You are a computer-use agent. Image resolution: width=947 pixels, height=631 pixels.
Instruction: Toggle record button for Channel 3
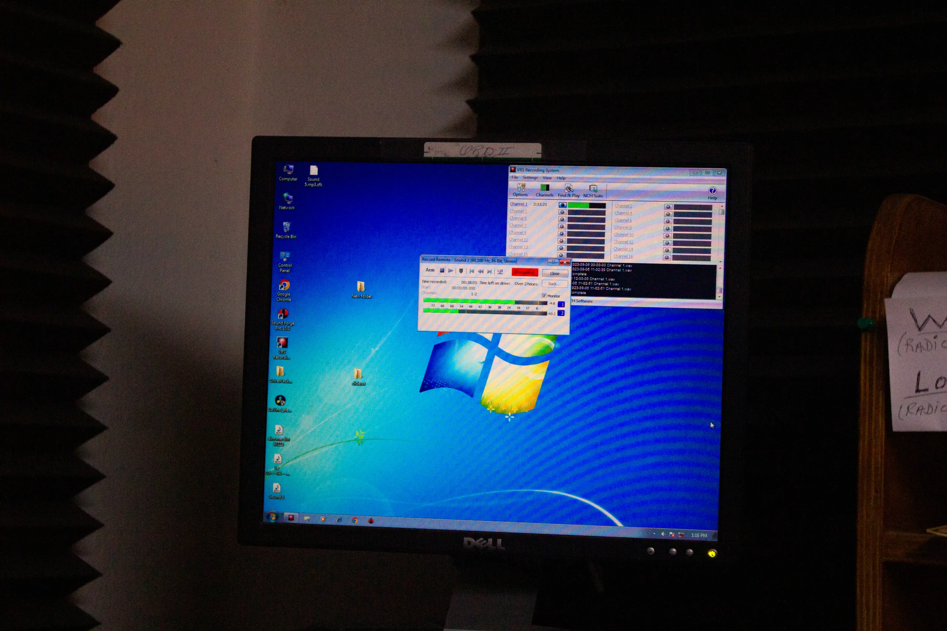tap(562, 212)
